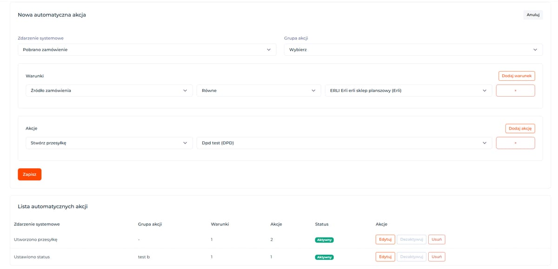Deactivate the Ustawiono status automatic action
Viewport: 558px width, 269px height.
(412, 257)
